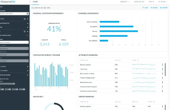
Task: Click the Share icon button
Action: [154, 8]
